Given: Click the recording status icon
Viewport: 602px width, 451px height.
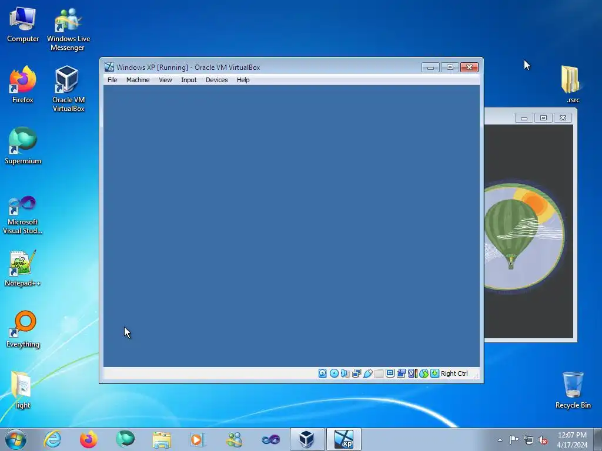Looking at the screenshot, I should [401, 373].
